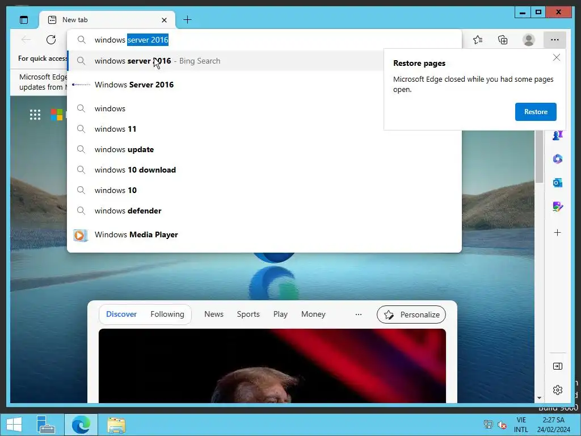Screen dimensions: 581x436
Task: Switch to the Following tab
Action: [167, 314]
